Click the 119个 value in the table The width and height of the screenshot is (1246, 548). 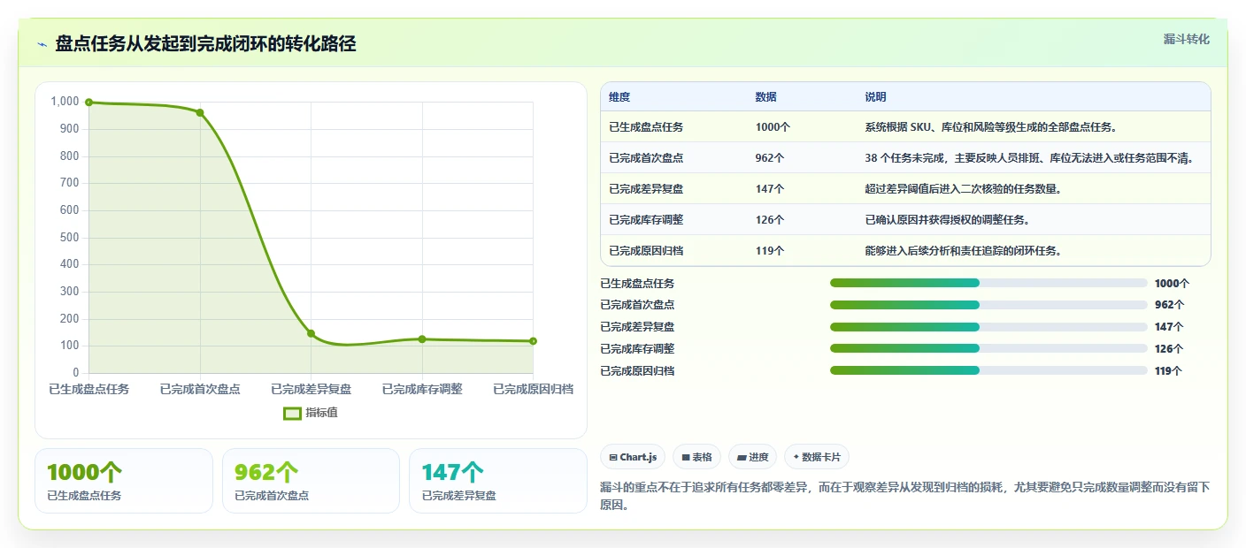click(x=770, y=251)
